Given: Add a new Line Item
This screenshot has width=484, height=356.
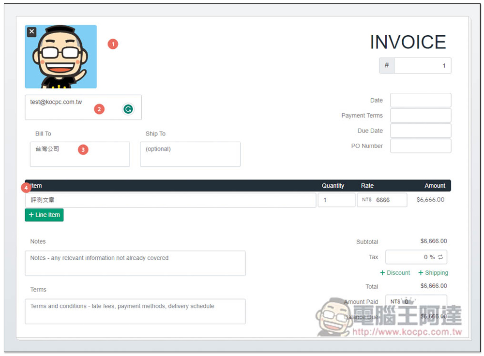Looking at the screenshot, I should coord(44,215).
